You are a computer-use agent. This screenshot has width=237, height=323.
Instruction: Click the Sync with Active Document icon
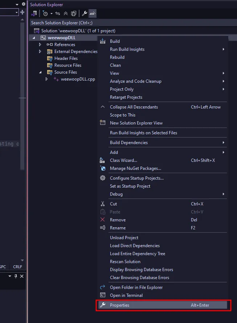58,13
